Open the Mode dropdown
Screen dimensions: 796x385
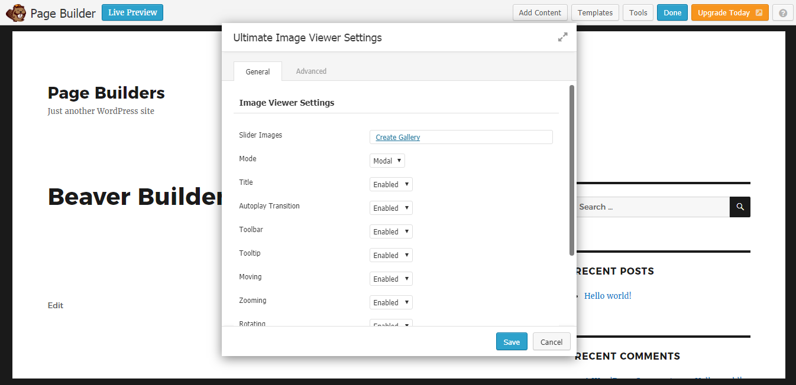click(x=387, y=161)
